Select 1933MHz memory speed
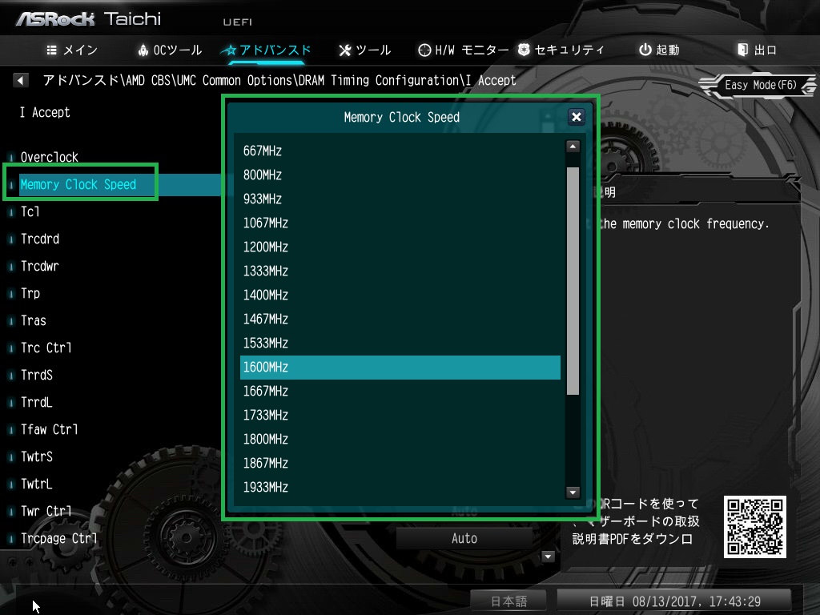Viewport: 820px width, 615px height. coord(400,488)
